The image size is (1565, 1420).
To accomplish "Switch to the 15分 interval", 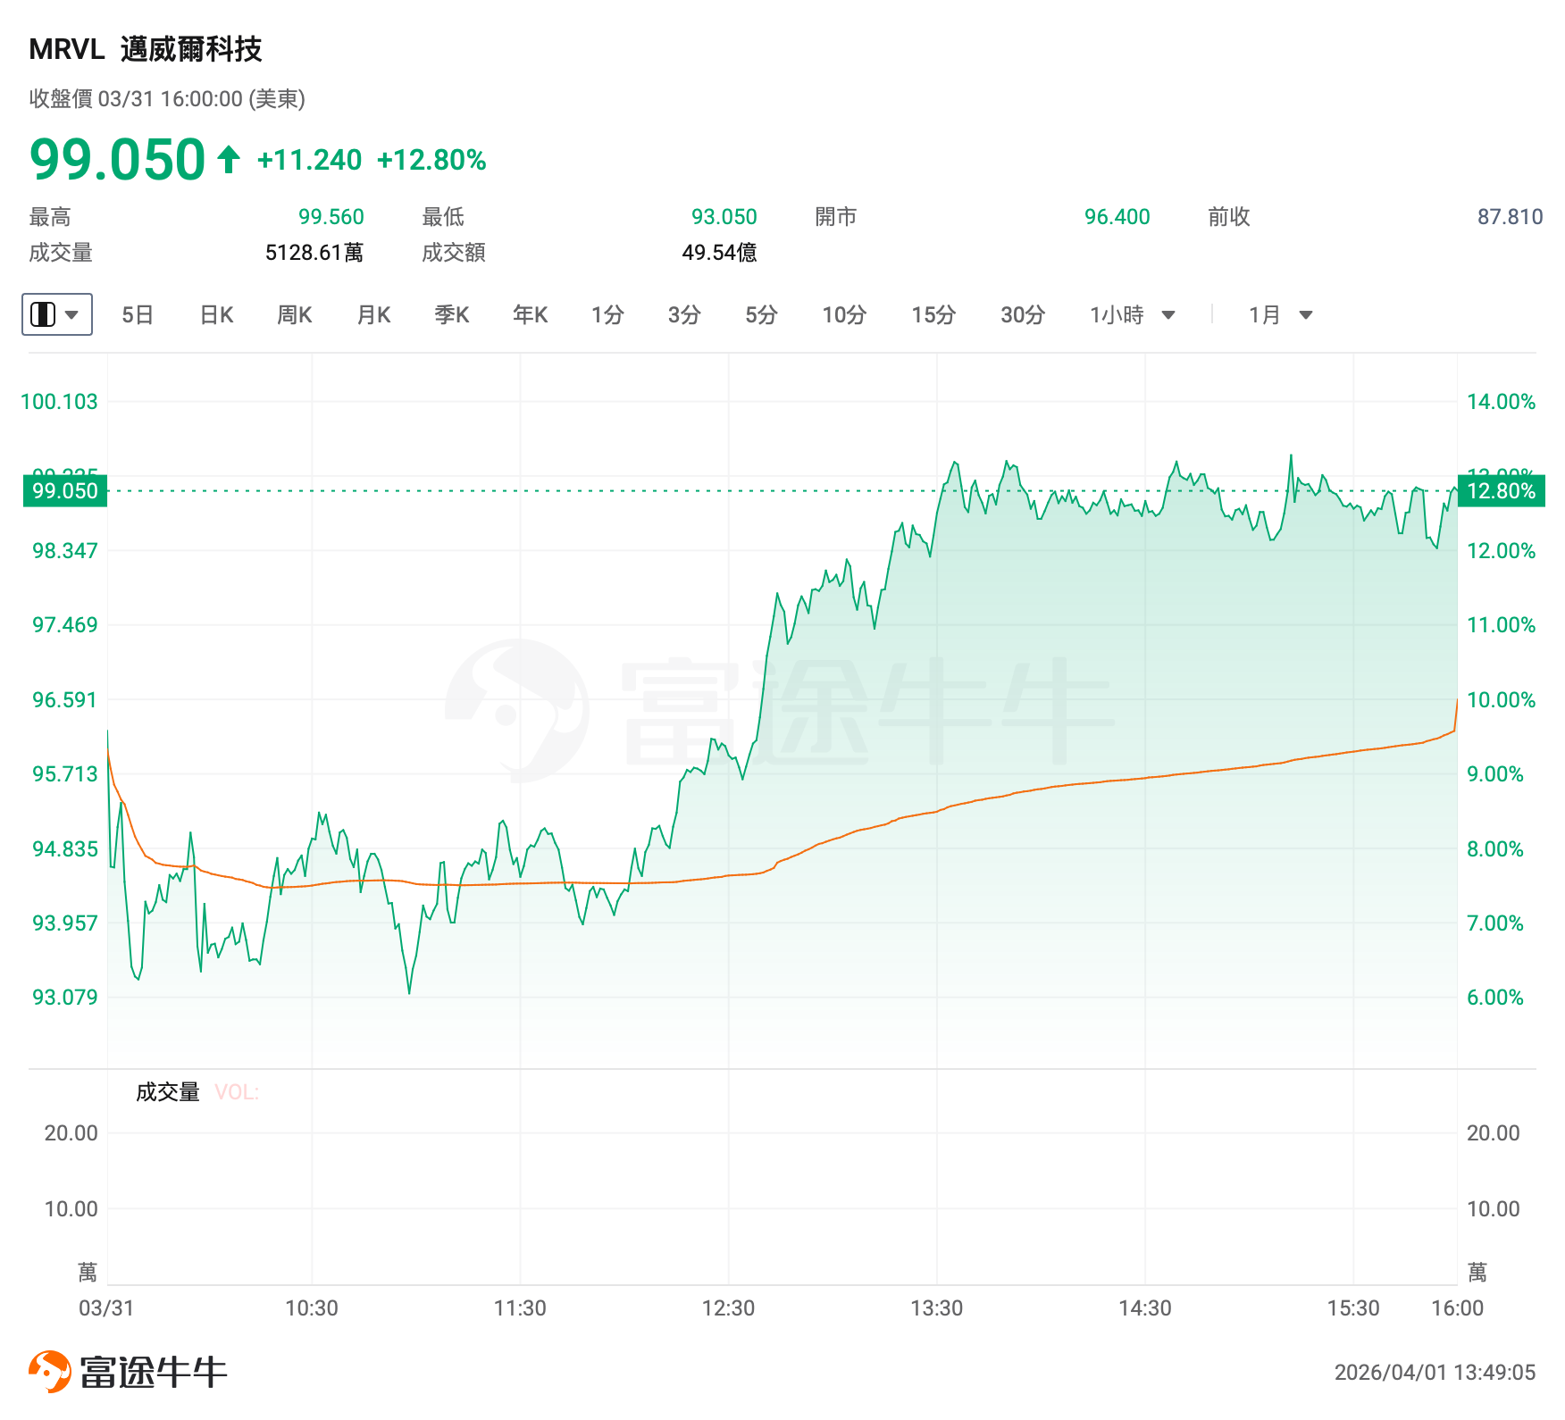I will [933, 315].
